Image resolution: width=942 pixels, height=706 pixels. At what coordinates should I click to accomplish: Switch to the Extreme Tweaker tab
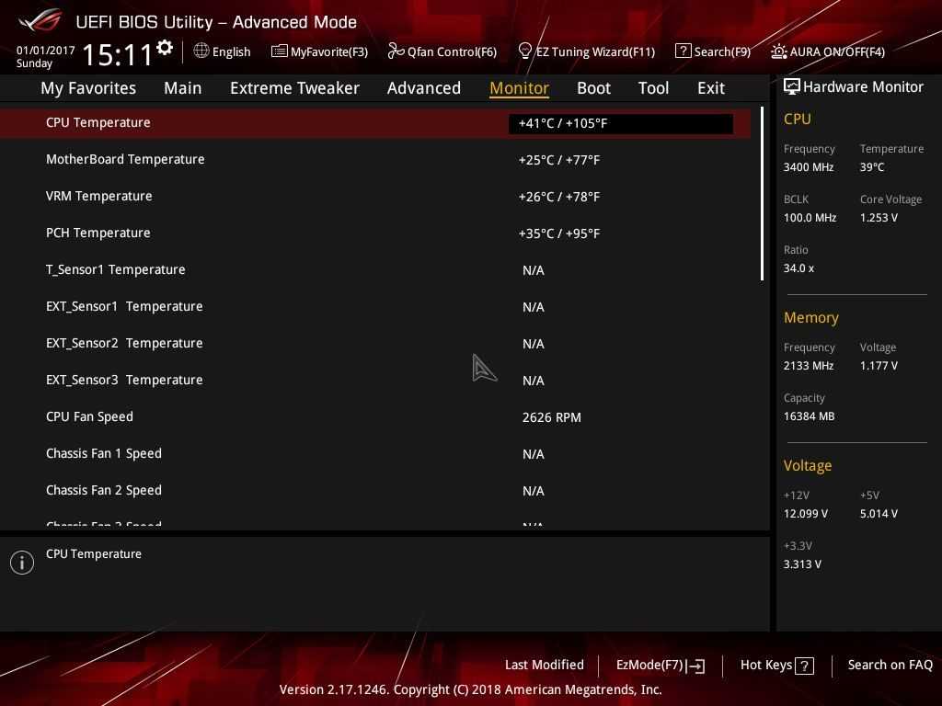click(x=294, y=88)
